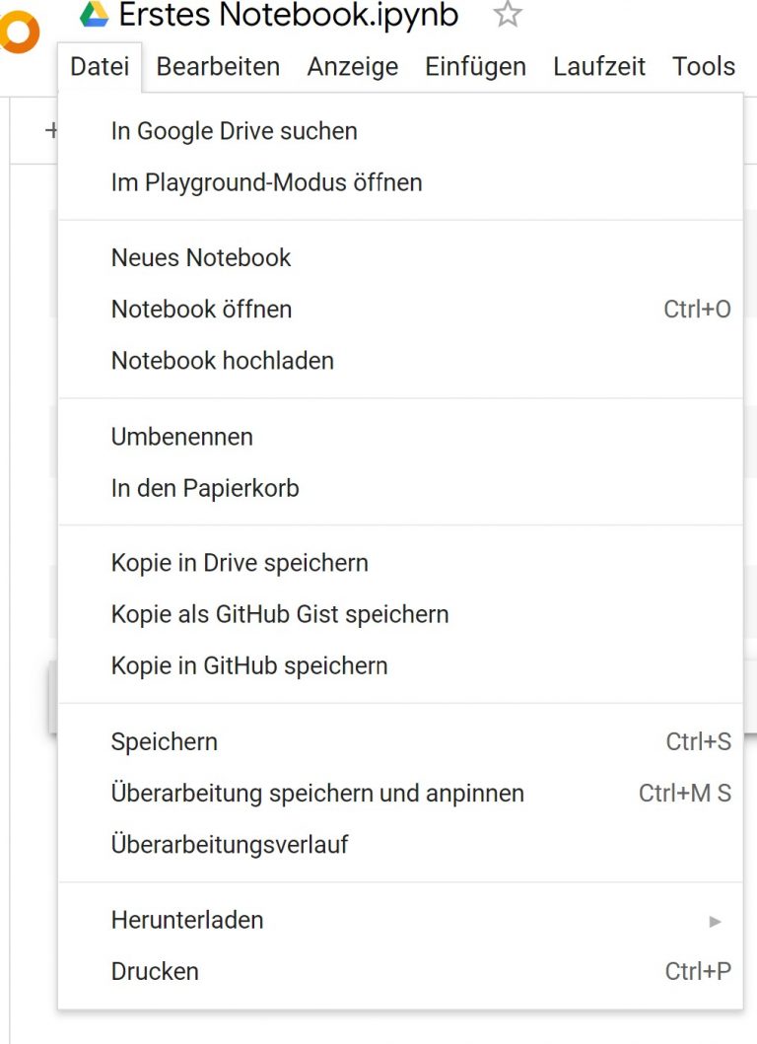The height and width of the screenshot is (1044, 757).
Task: Move notebook to trash via 'In den Papierkorb'
Action: coord(204,488)
